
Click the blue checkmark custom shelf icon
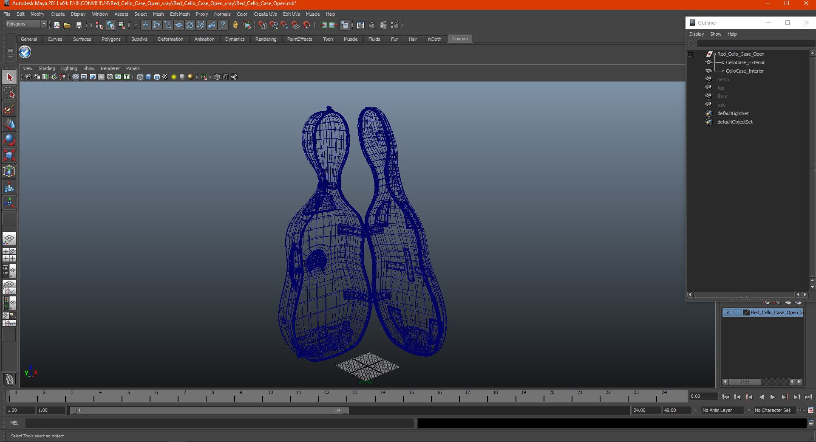(x=25, y=52)
